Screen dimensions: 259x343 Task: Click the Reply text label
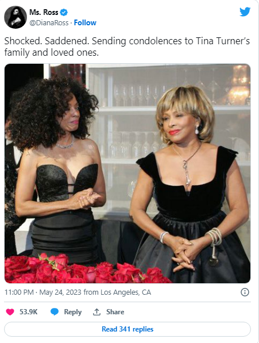coord(73,312)
